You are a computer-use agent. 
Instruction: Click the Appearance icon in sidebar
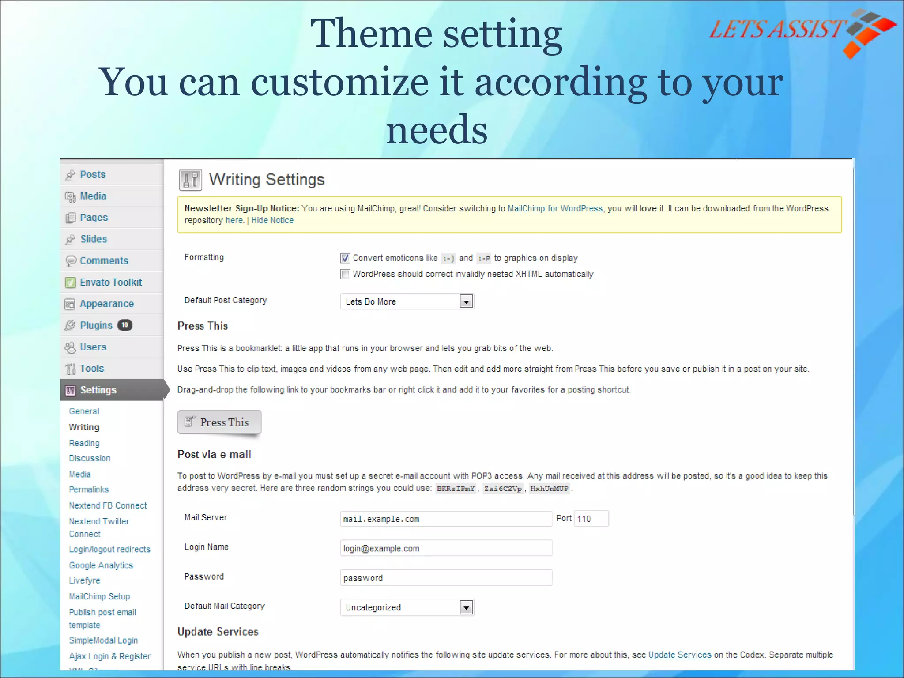tap(70, 304)
